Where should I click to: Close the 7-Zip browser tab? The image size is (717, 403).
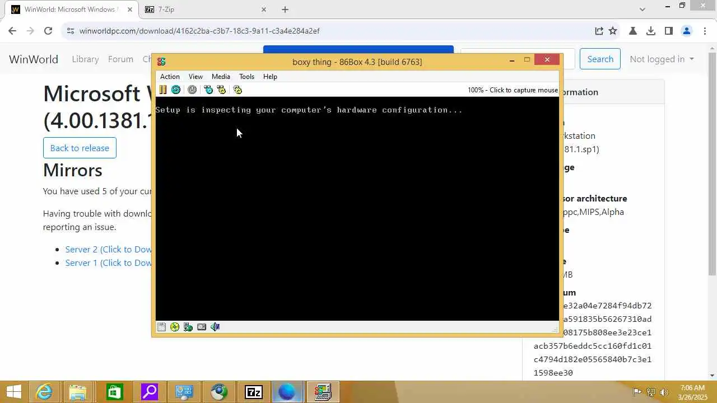[x=264, y=10]
